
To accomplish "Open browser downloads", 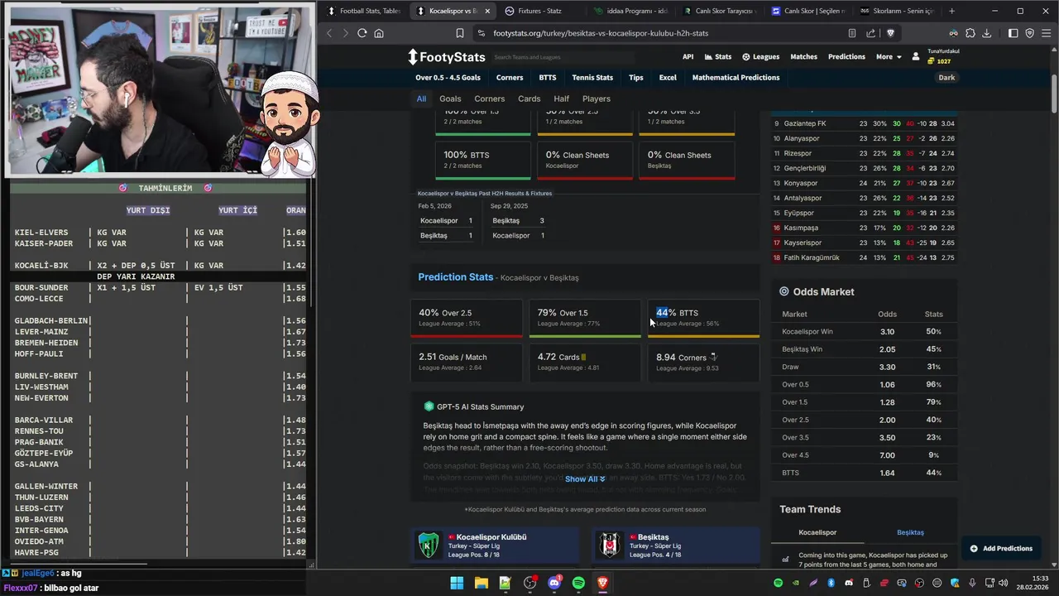I will [987, 33].
